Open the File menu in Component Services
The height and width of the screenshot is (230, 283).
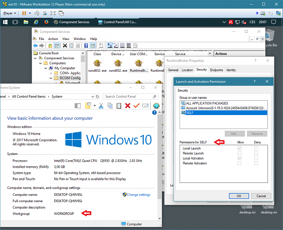pos(42,39)
